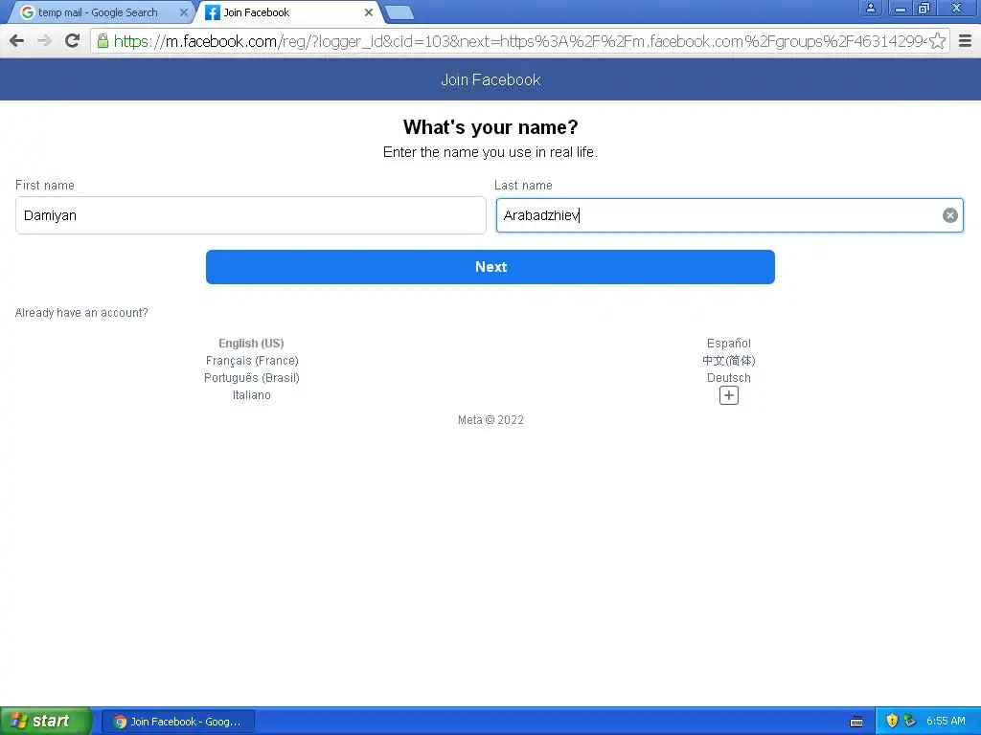Click the browser forward arrow

(x=44, y=41)
